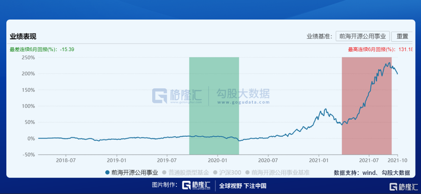Click the -50% y-axis label

[29, 155]
